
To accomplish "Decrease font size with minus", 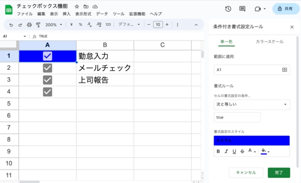I will tap(148, 25).
